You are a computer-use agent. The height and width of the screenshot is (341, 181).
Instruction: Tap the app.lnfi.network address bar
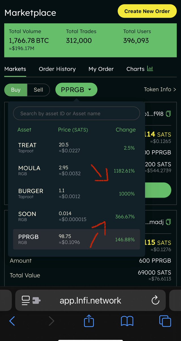click(x=90, y=300)
